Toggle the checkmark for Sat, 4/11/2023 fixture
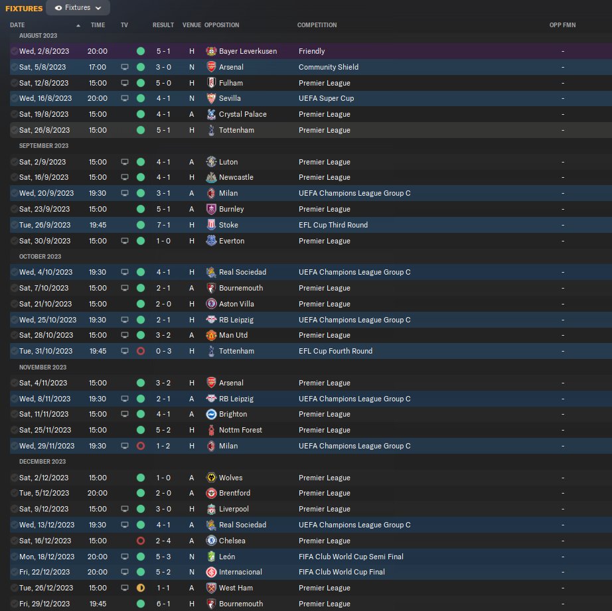 (x=14, y=383)
